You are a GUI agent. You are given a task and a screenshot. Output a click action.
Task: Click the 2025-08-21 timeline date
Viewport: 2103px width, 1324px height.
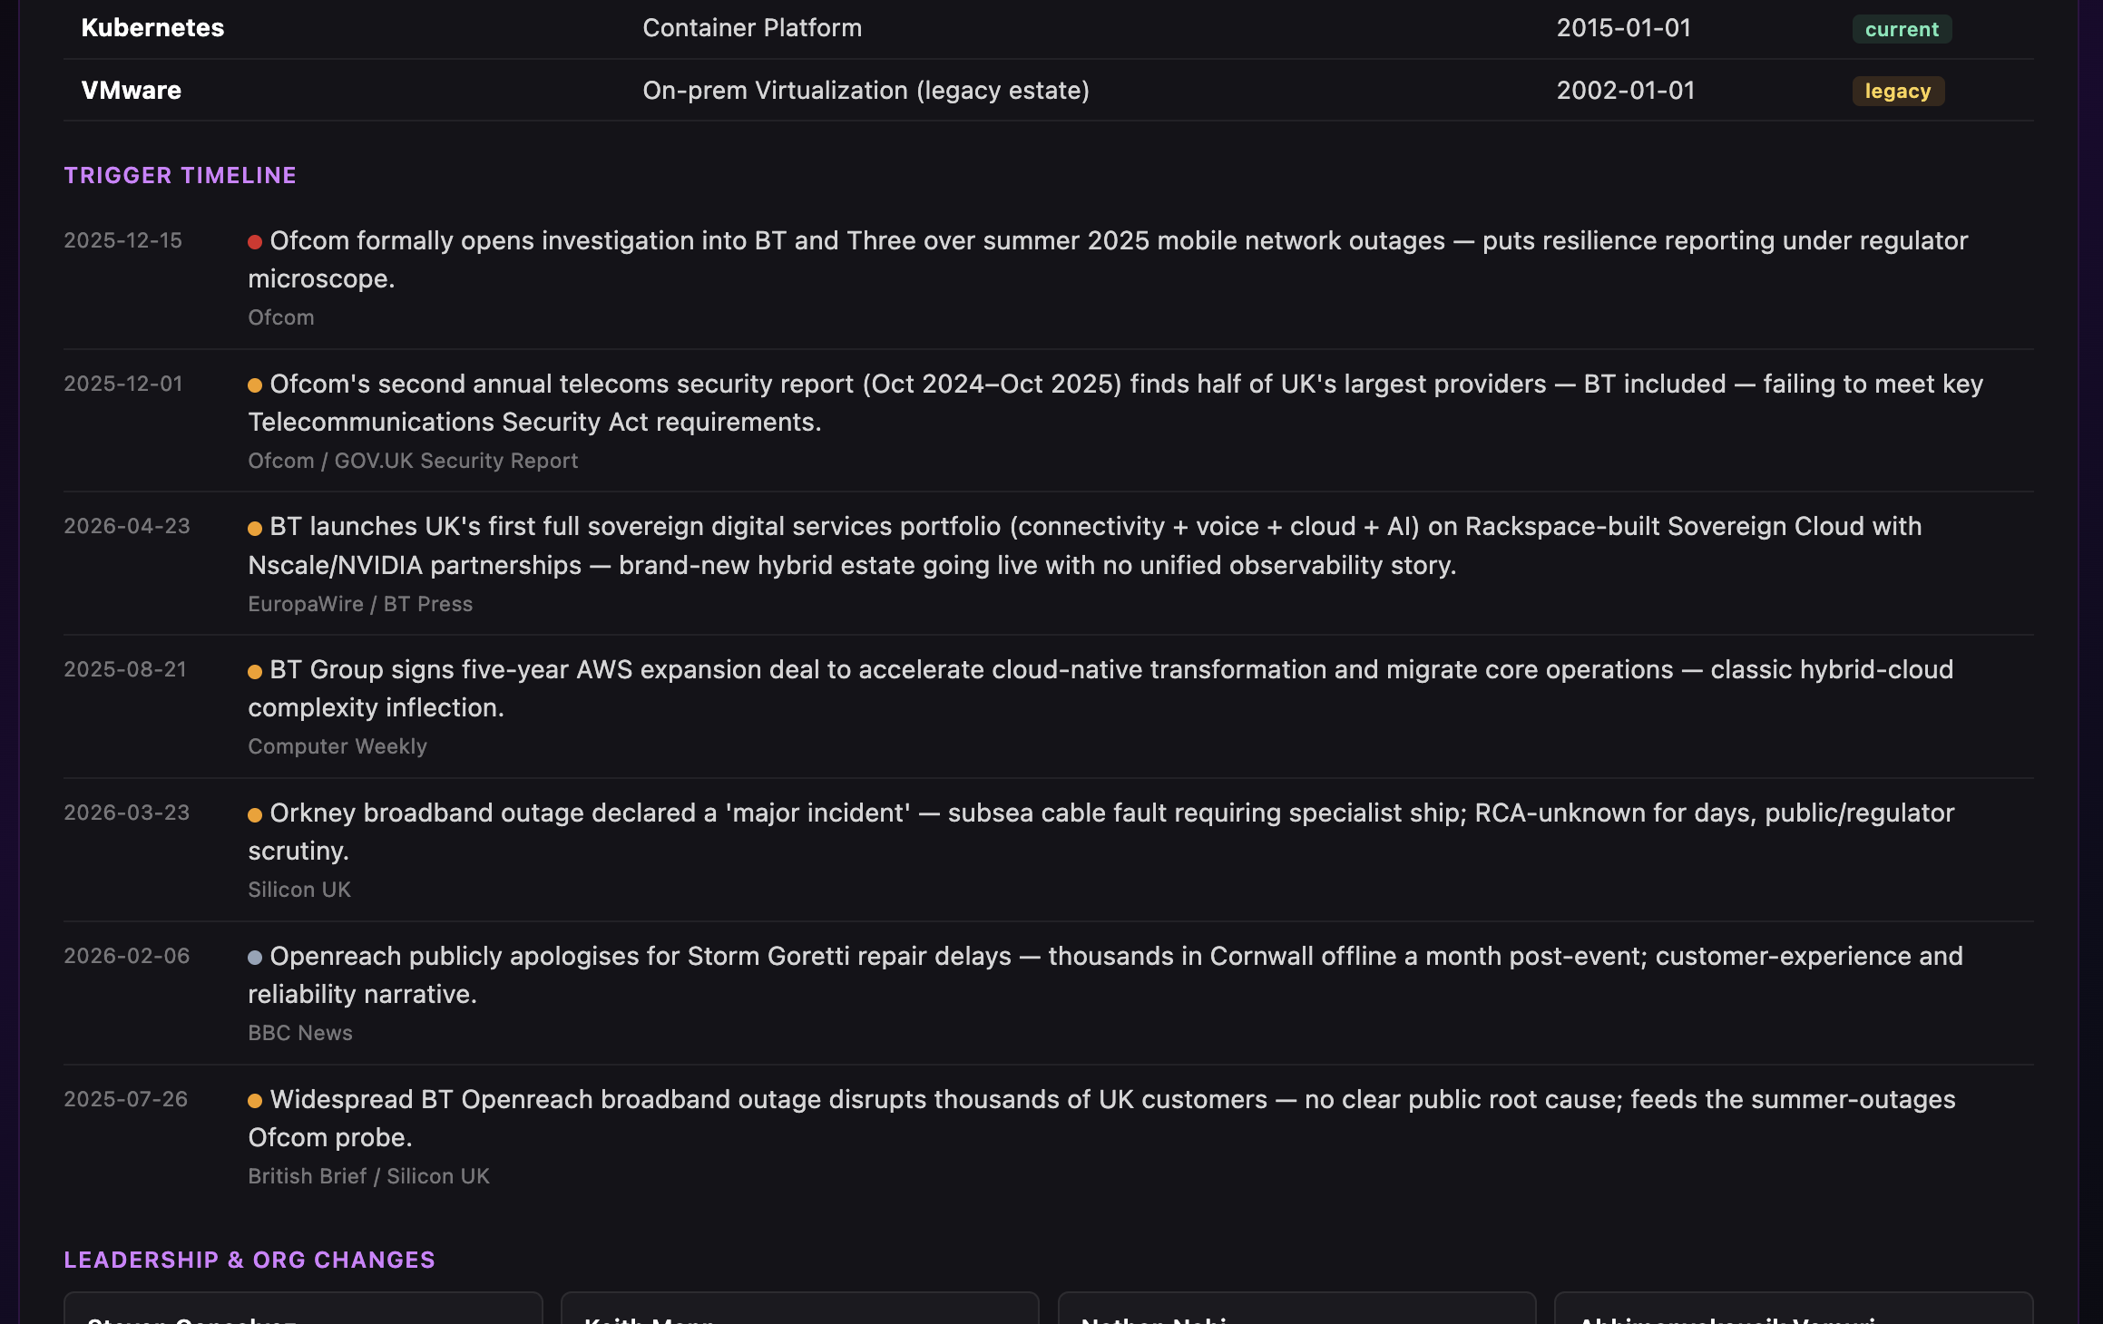coord(124,669)
